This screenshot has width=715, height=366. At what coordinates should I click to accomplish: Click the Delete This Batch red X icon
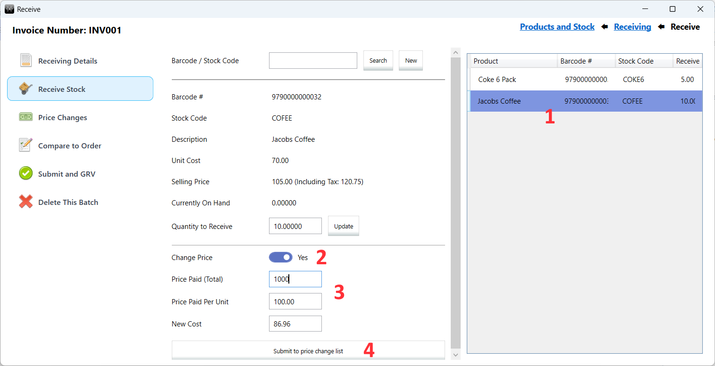26,202
